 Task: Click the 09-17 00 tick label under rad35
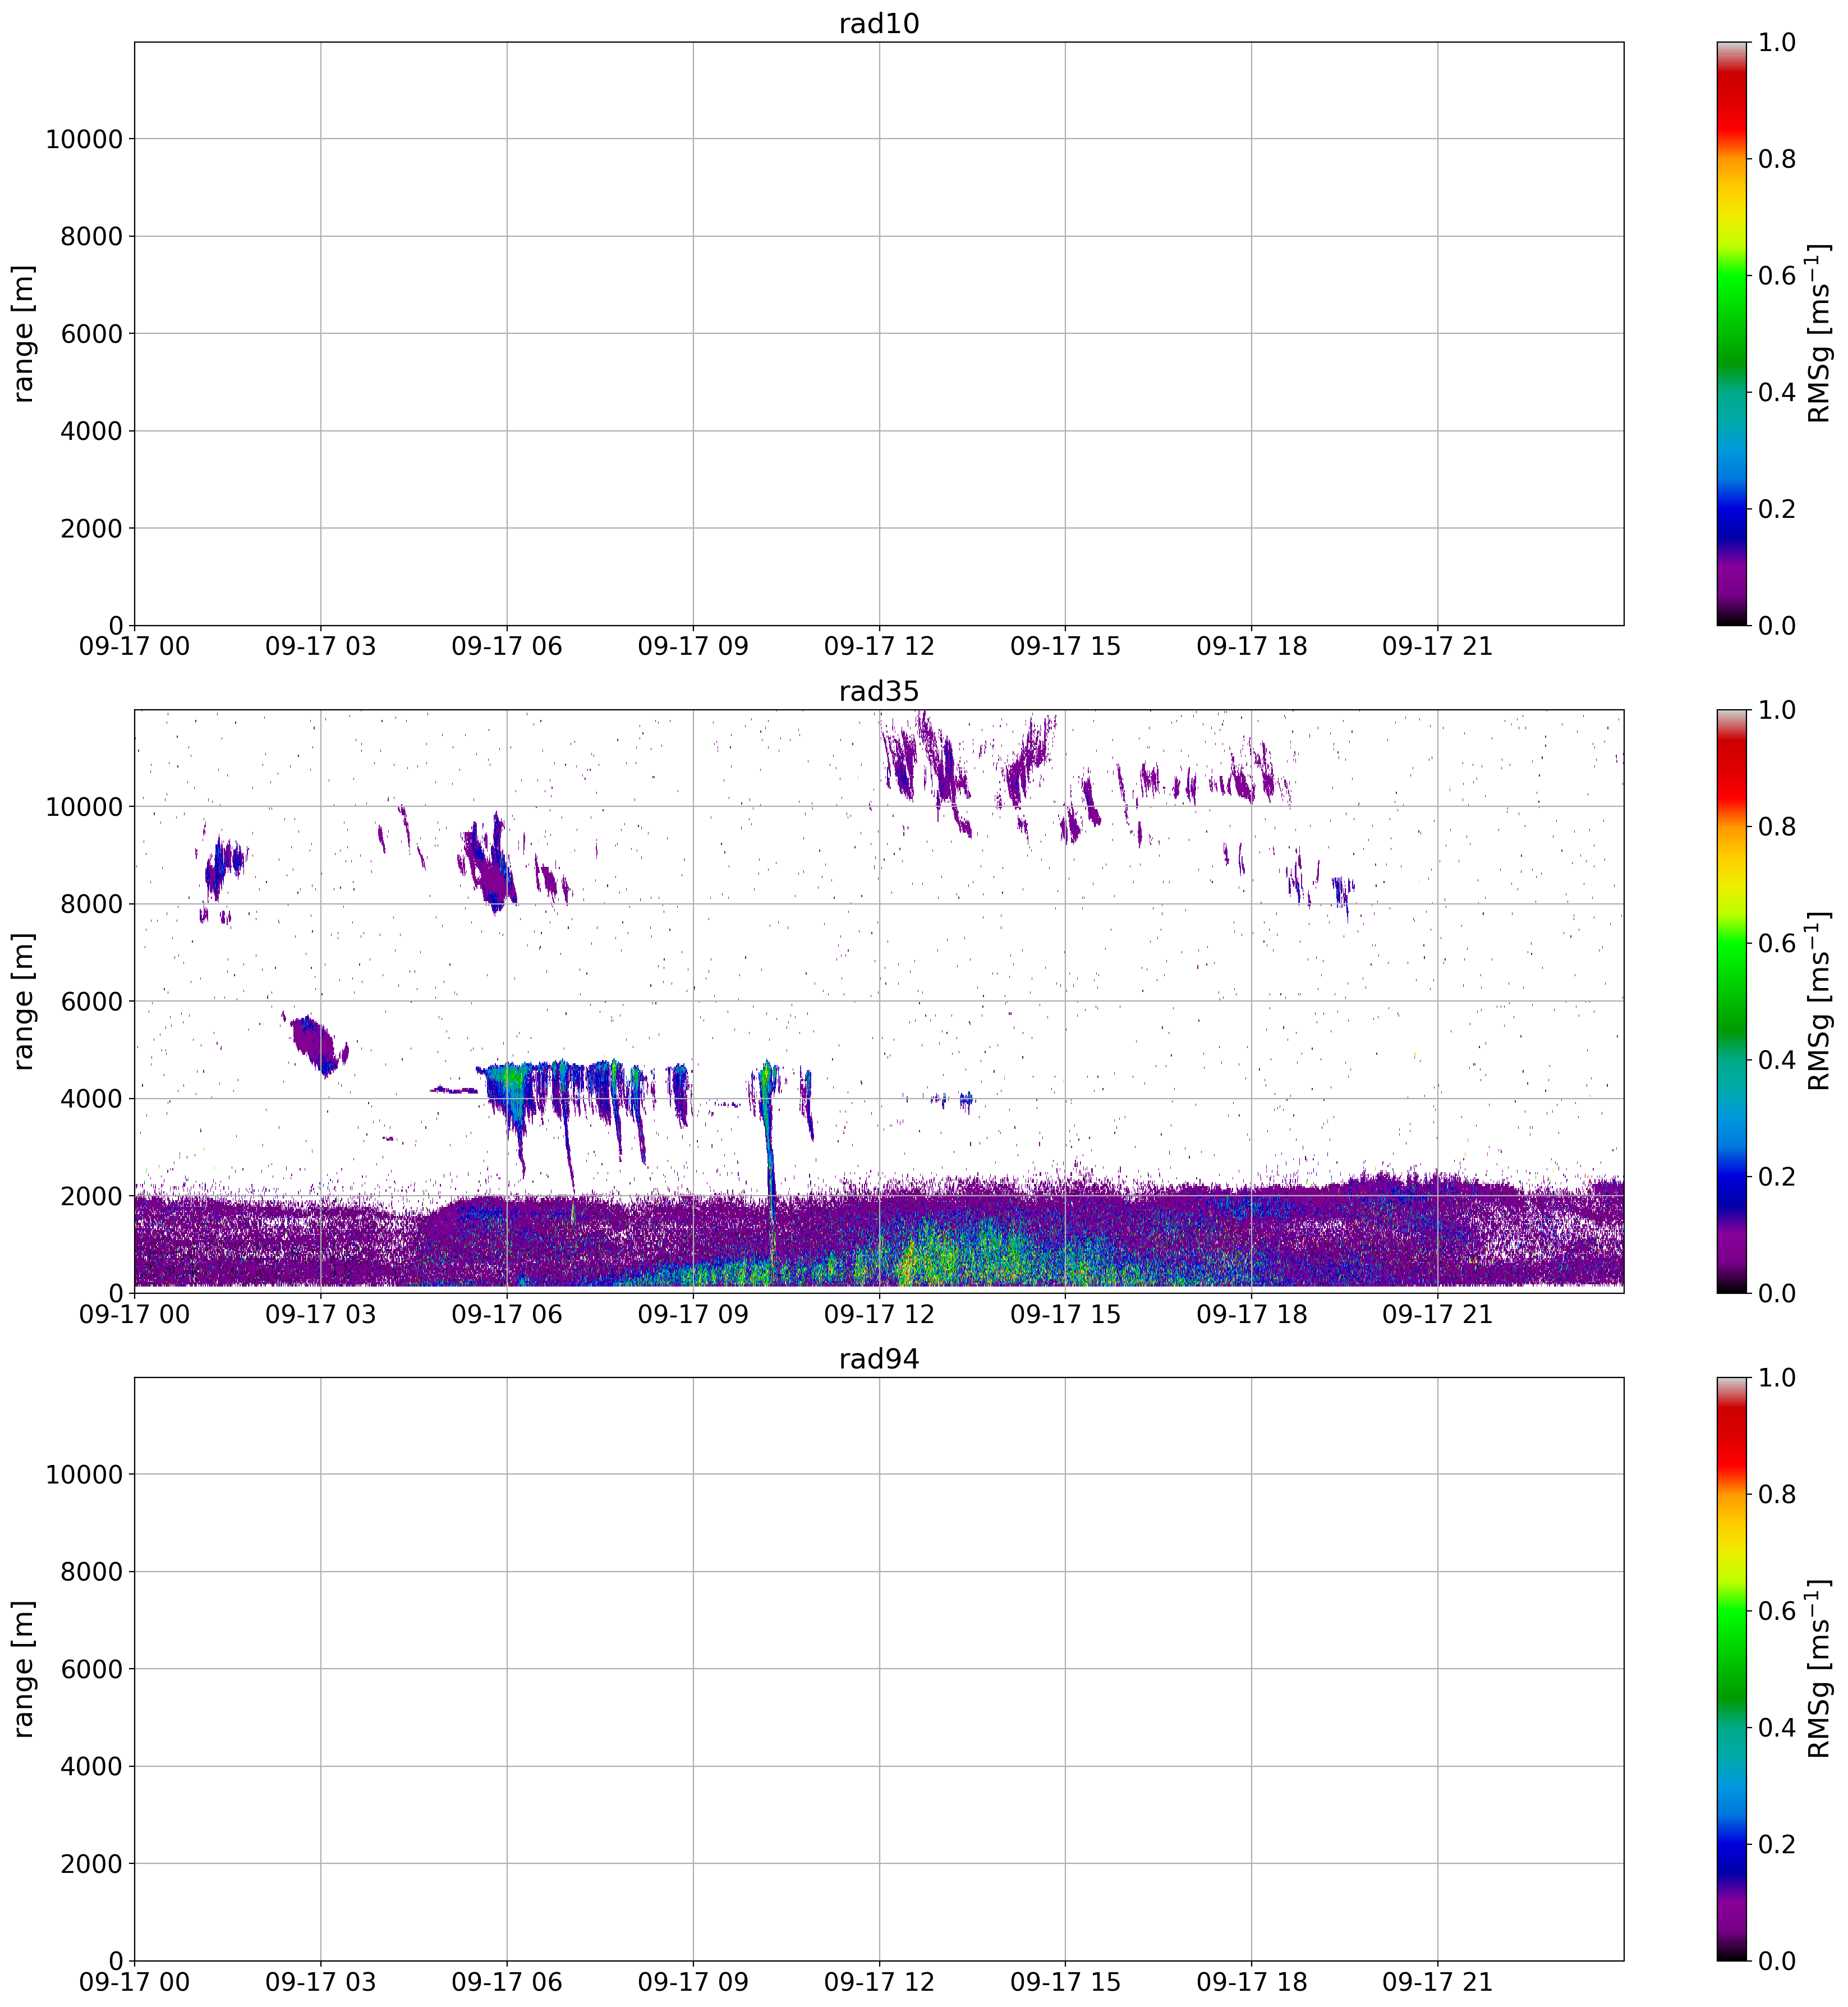[x=134, y=1315]
